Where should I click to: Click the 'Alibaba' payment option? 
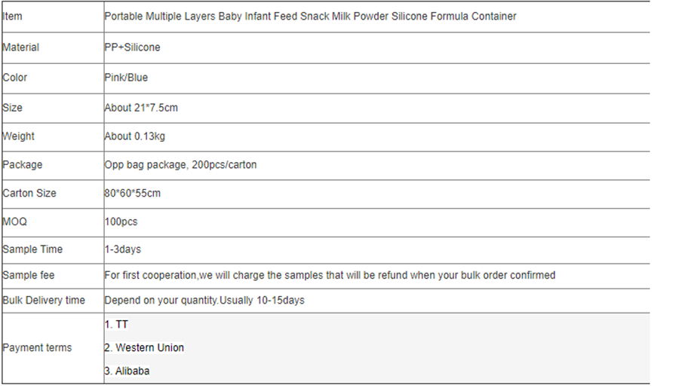[132, 371]
